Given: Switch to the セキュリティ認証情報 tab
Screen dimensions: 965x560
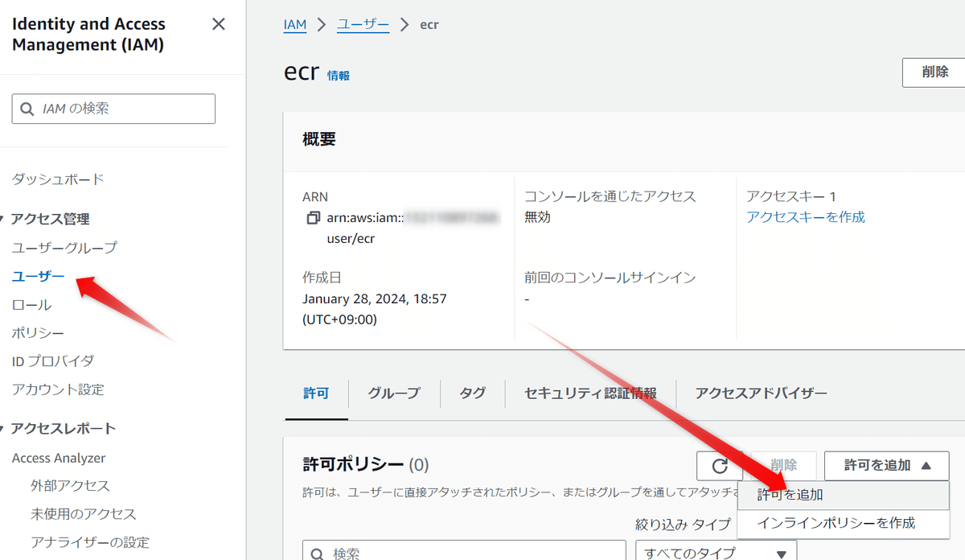Looking at the screenshot, I should click(590, 393).
